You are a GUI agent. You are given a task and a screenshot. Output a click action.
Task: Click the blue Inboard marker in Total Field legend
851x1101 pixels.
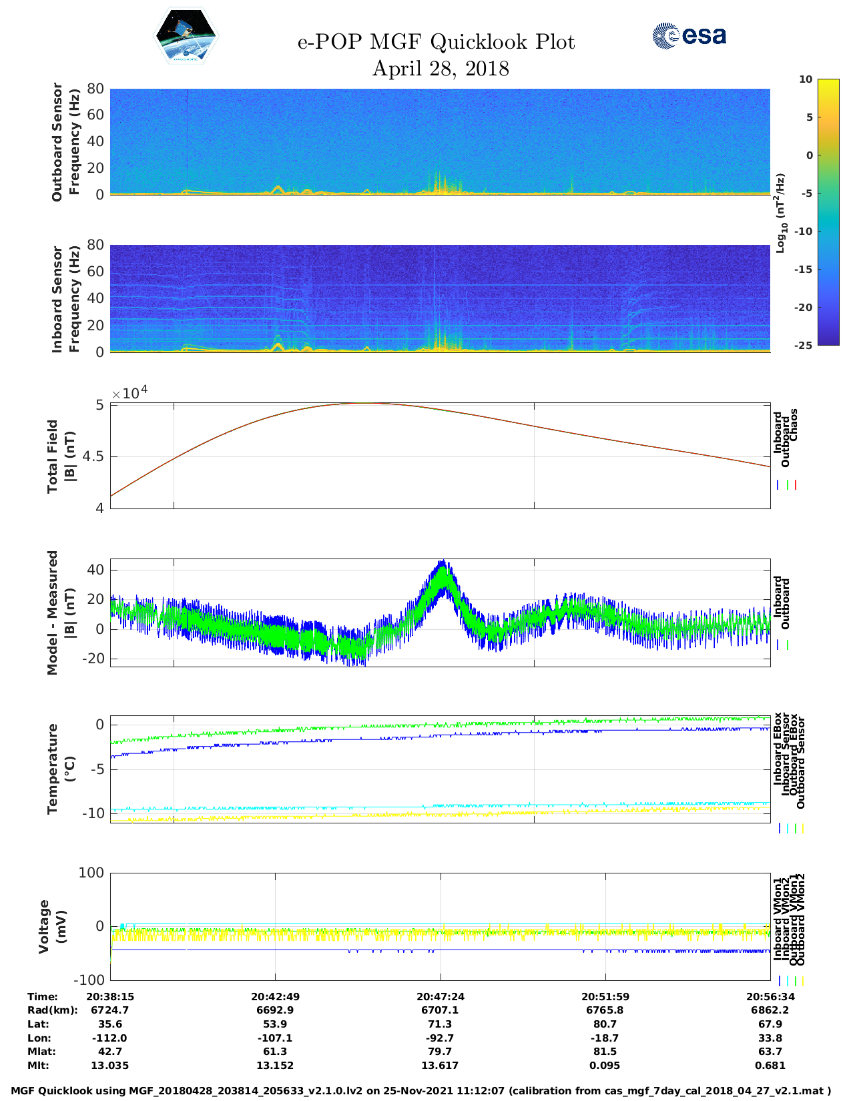coord(778,485)
